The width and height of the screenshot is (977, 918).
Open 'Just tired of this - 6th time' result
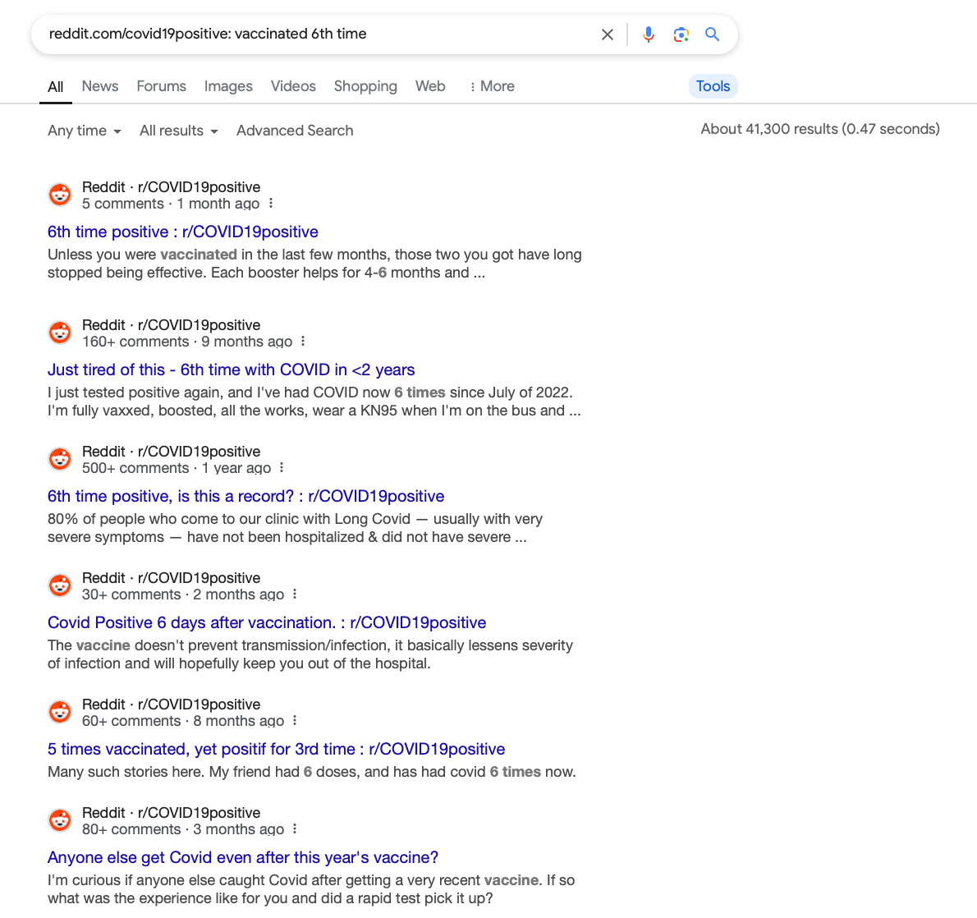[232, 369]
